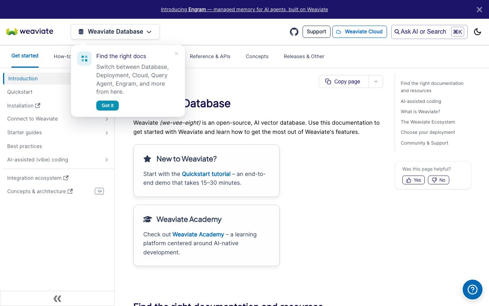Jump to The Weaviate Ecosystem section
This screenshot has height=306, width=489.
click(x=428, y=122)
